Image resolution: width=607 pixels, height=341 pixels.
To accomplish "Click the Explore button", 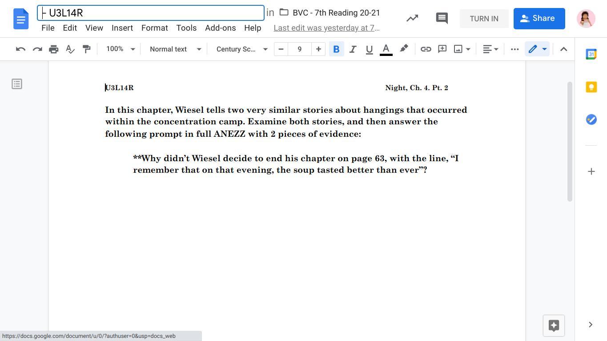I will click(x=554, y=325).
